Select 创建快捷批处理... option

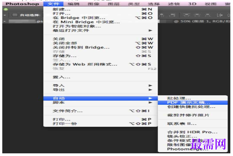pyautogui.click(x=193, y=107)
